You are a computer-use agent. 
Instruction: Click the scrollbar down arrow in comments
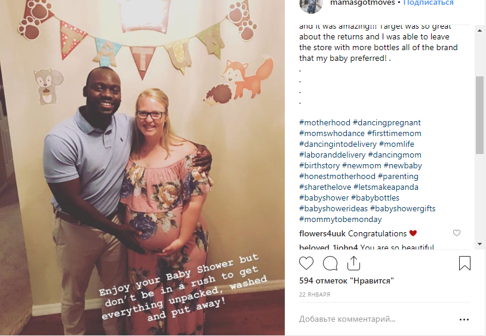tap(479, 244)
